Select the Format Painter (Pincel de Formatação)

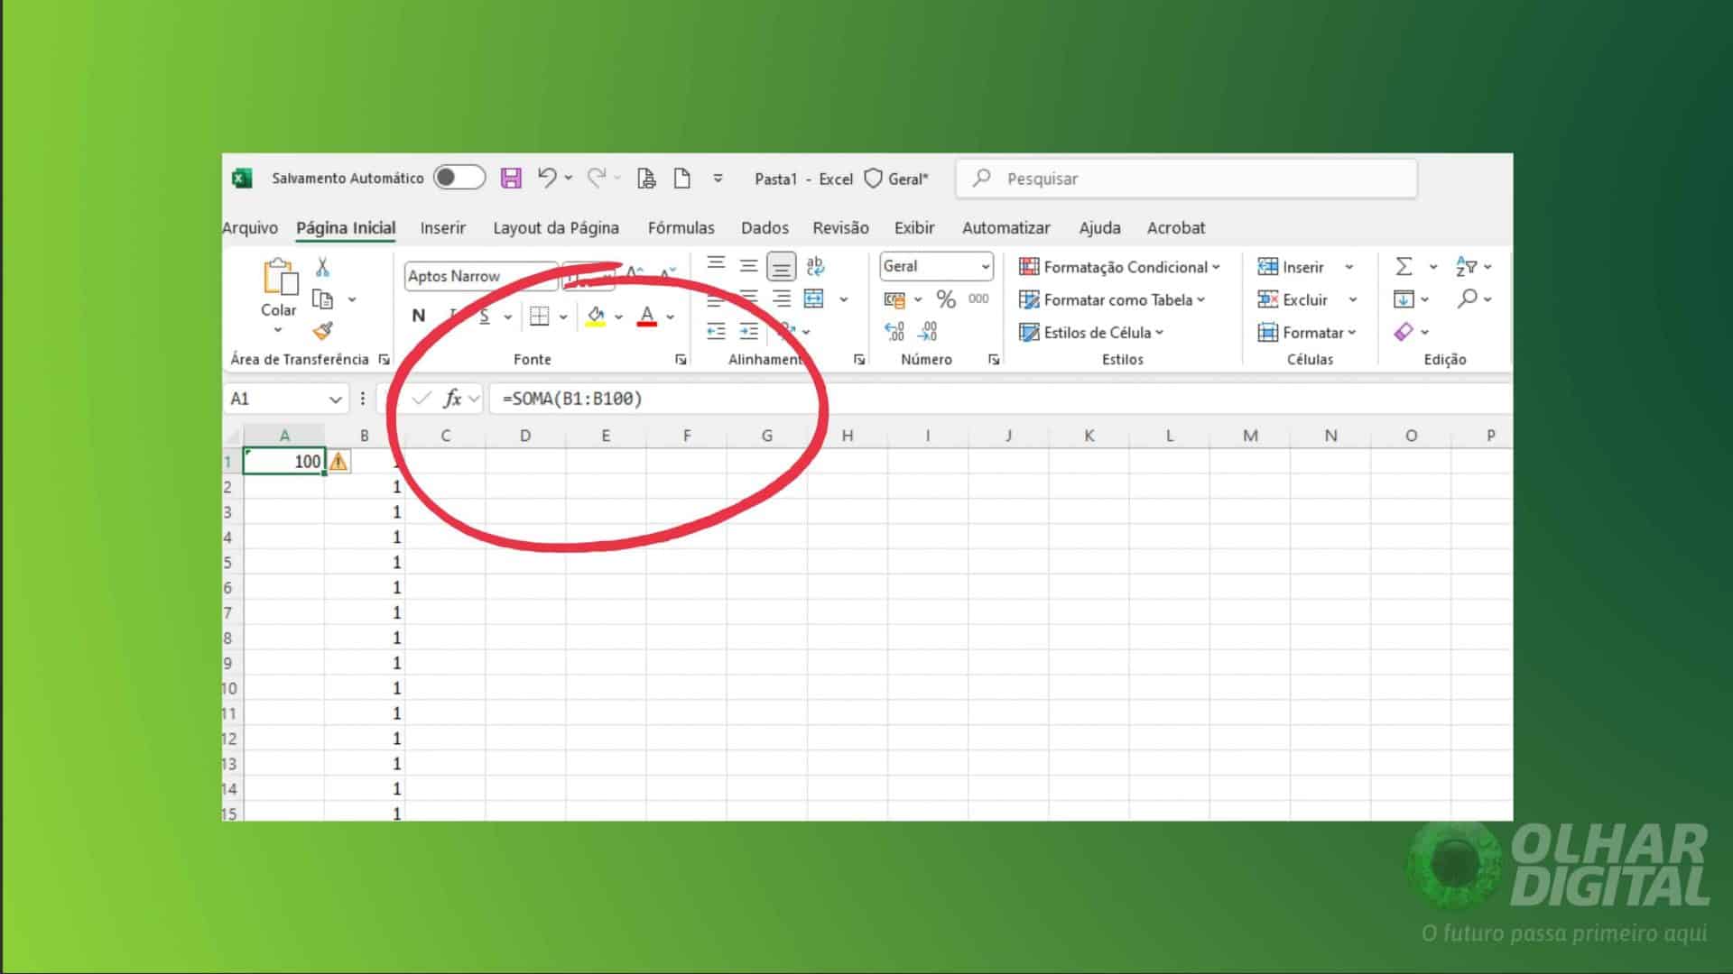click(x=322, y=330)
